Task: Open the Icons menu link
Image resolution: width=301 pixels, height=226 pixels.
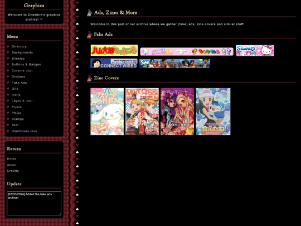Action: pos(16,95)
